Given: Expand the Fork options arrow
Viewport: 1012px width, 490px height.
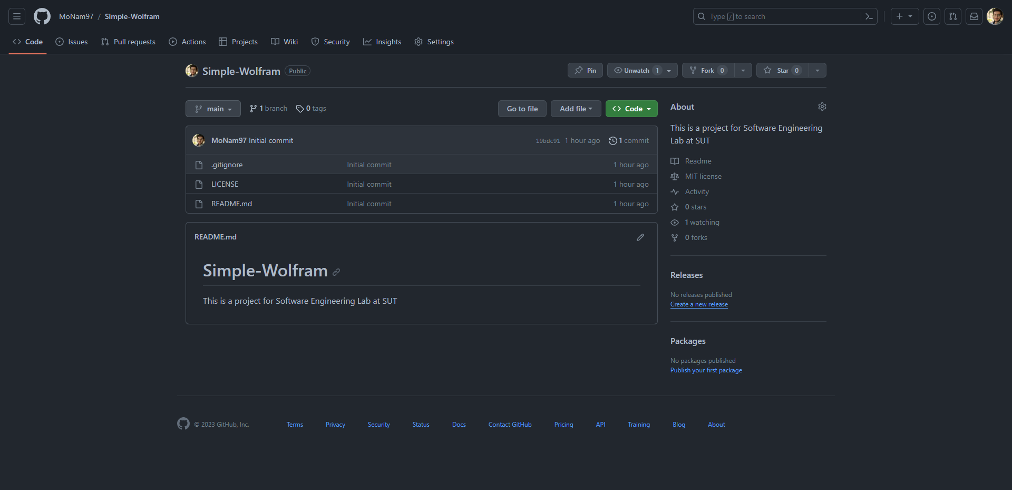Looking at the screenshot, I should (743, 71).
